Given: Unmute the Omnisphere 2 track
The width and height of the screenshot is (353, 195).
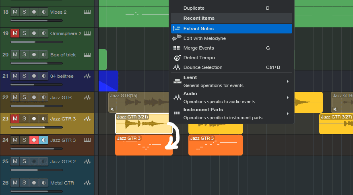Looking at the screenshot, I should coord(15,33).
